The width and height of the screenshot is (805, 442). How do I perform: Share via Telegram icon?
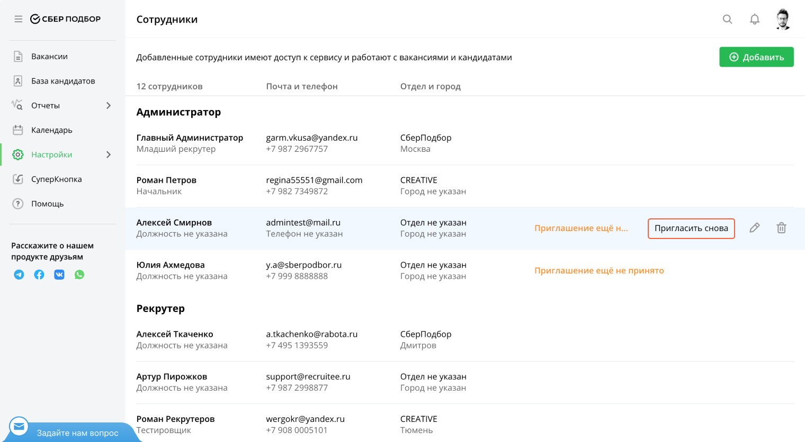point(19,274)
